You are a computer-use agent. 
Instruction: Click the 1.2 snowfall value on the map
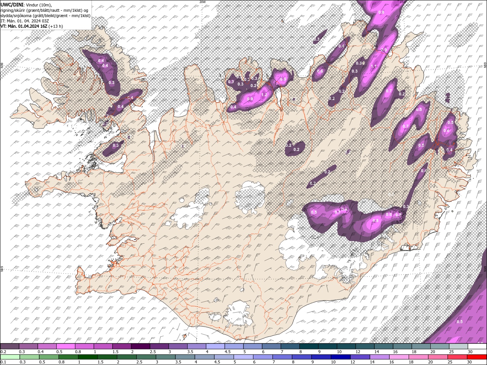coord(264,94)
